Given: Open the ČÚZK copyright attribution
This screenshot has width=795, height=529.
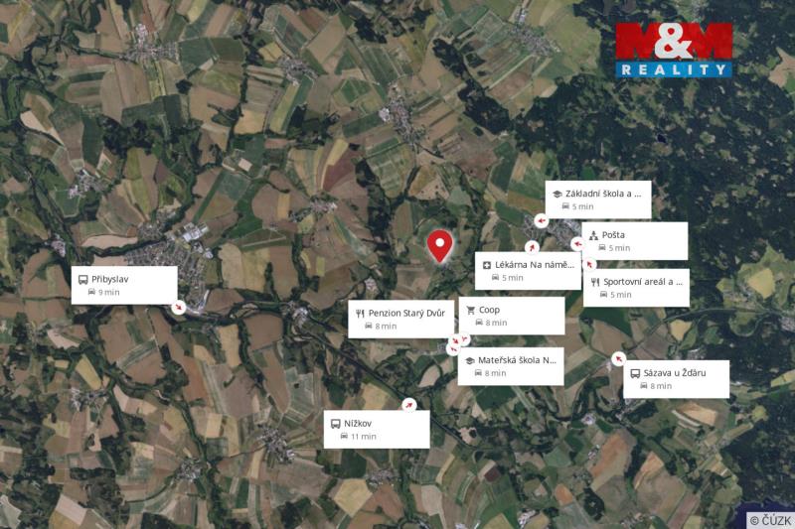Looking at the screenshot, I should coord(770,520).
